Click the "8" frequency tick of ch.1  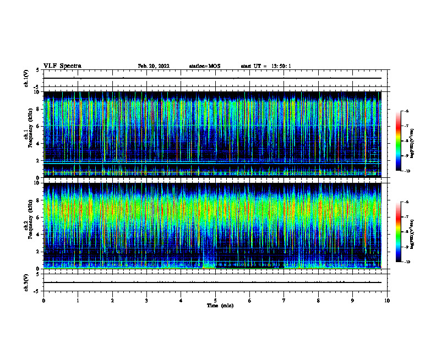[39, 109]
